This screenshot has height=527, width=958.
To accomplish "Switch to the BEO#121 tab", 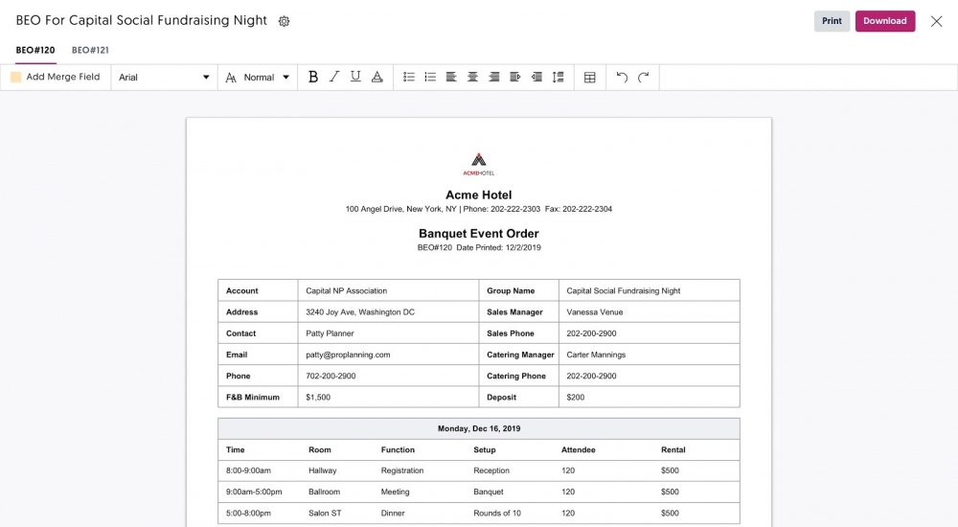I will [90, 50].
